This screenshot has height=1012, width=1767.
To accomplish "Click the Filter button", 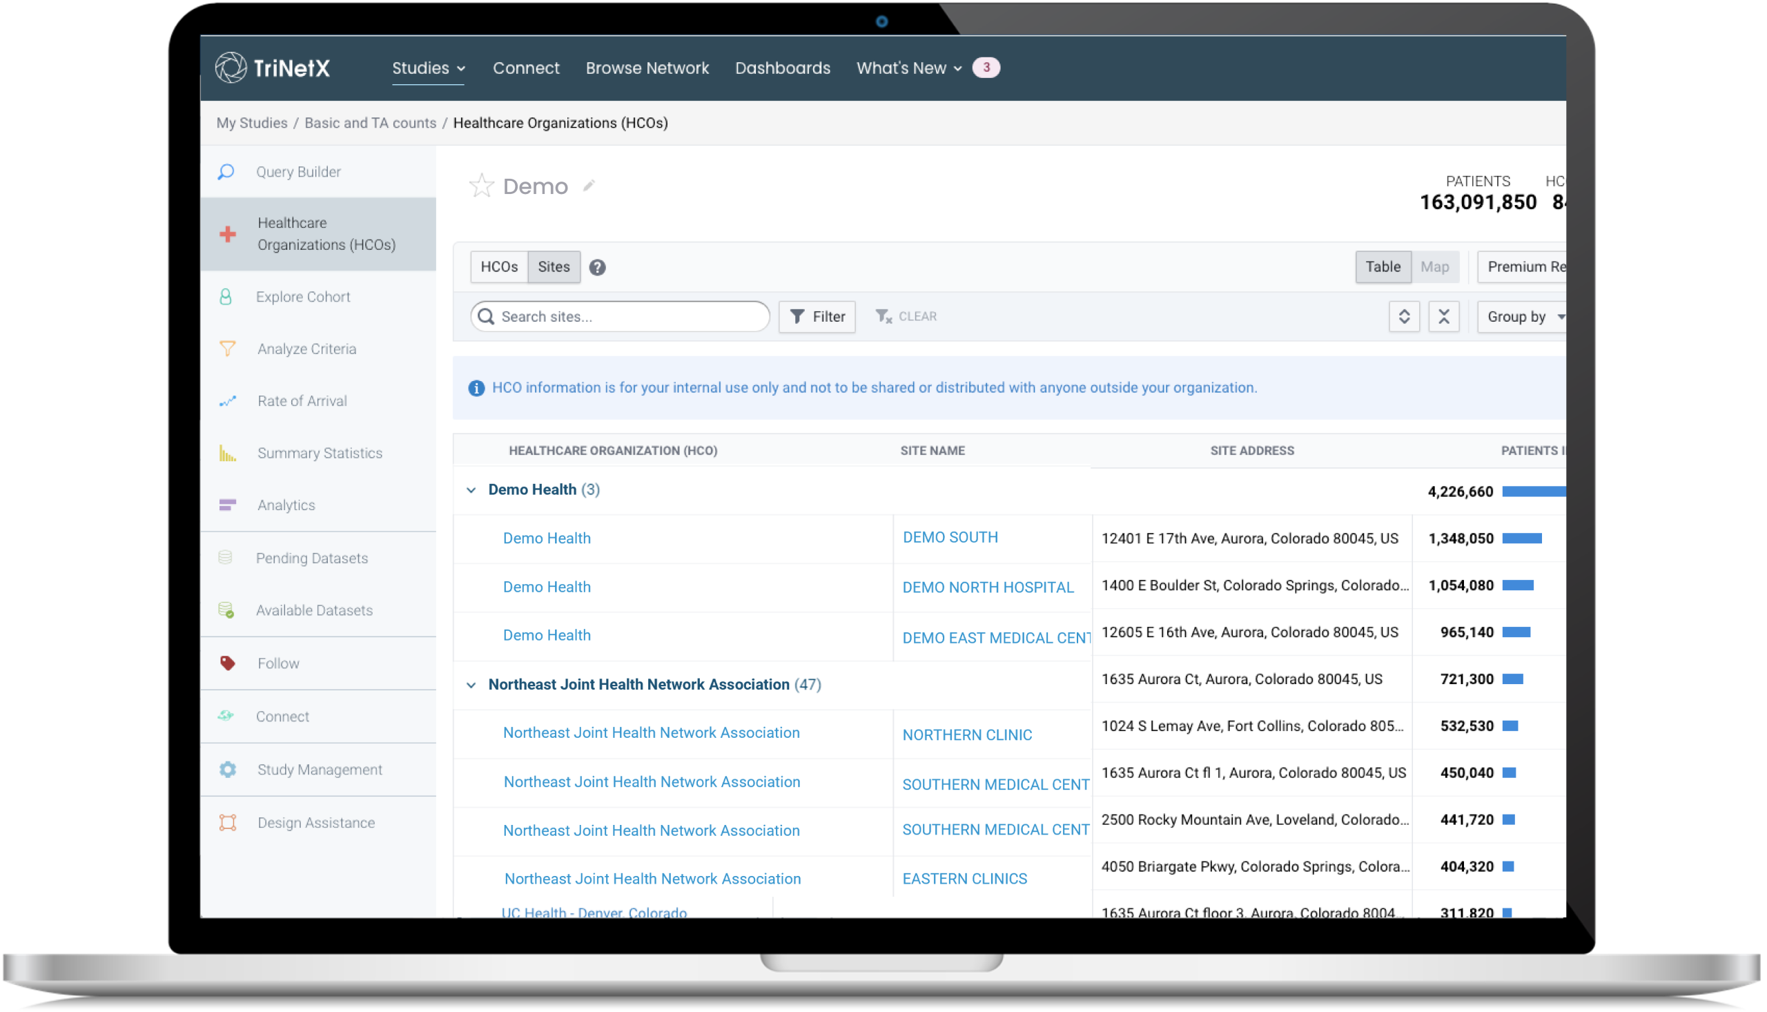I will tap(817, 316).
